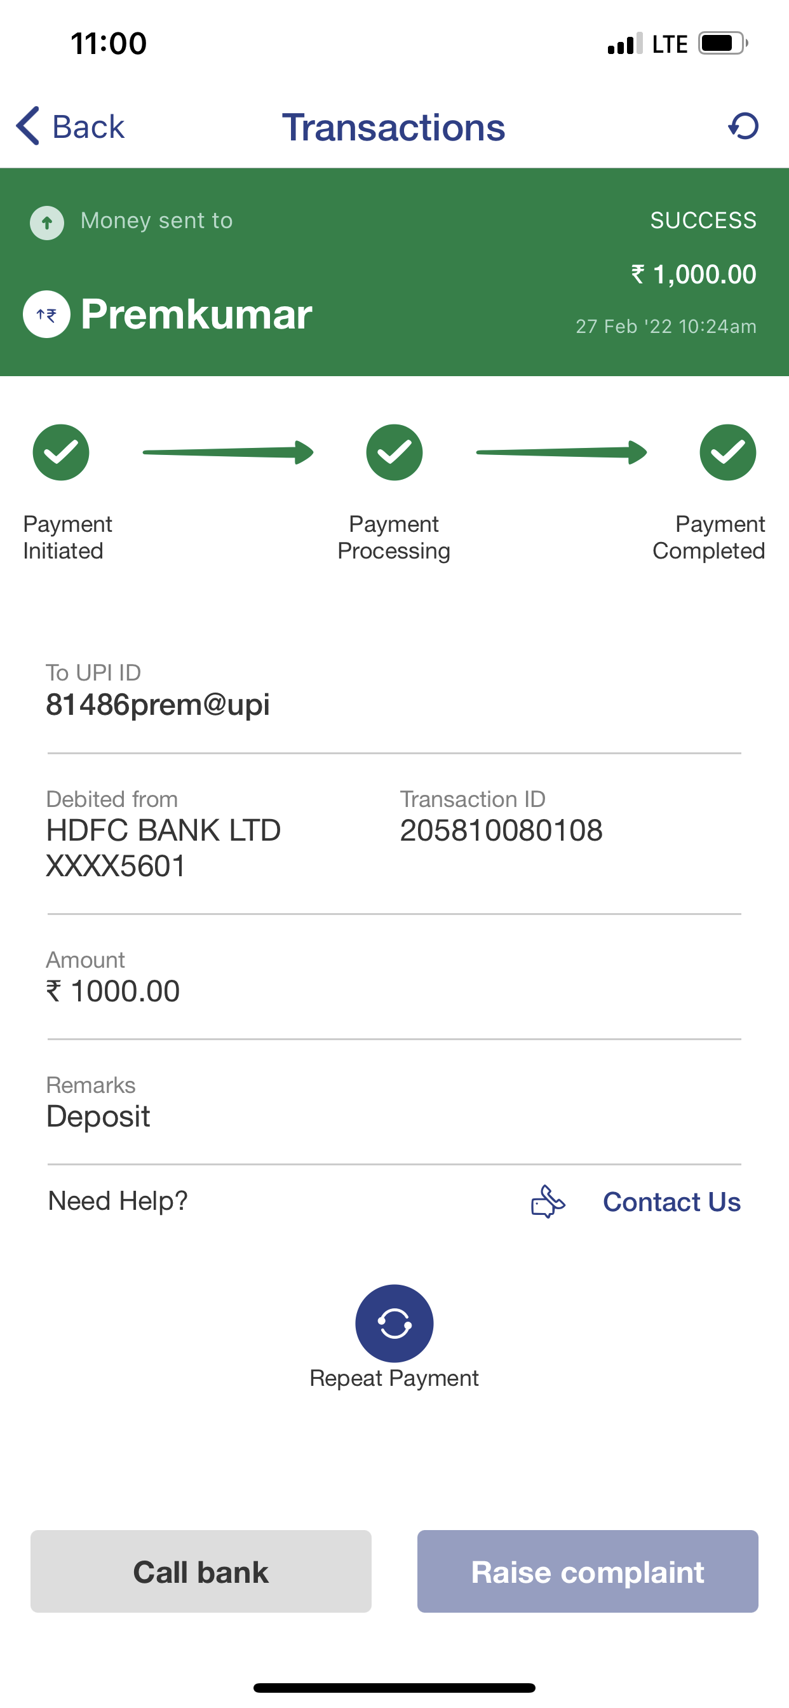Viewport: 789px width, 1708px height.
Task: Tap the Payment Processing checkmark icon
Action: point(394,452)
